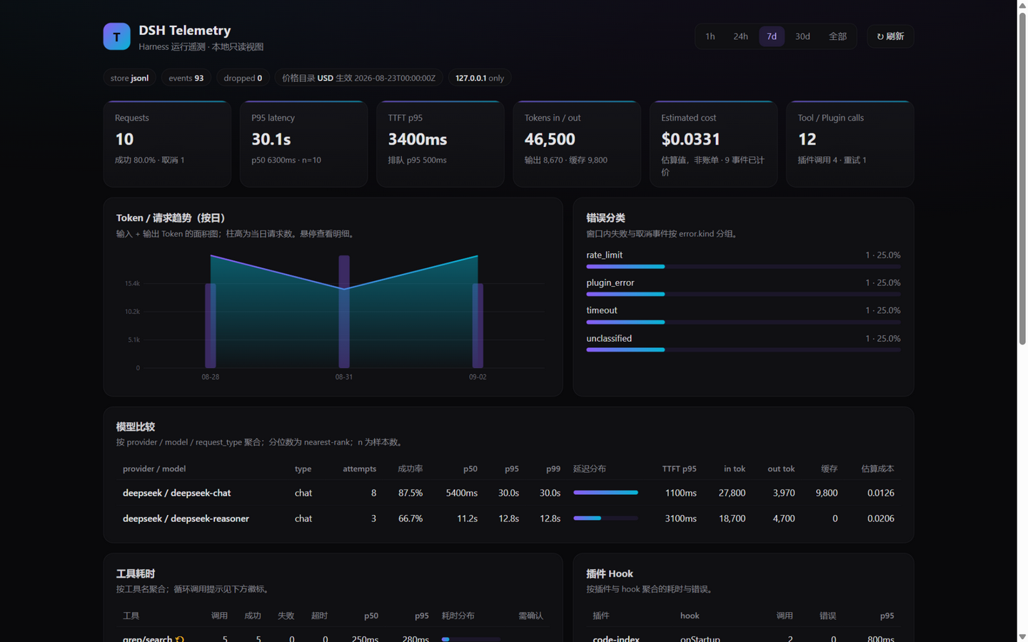Click the 工具耗时 section heading
1028x642 pixels.
136,574
